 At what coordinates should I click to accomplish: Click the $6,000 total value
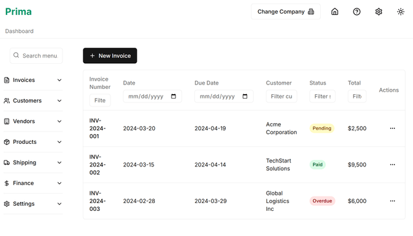357,201
